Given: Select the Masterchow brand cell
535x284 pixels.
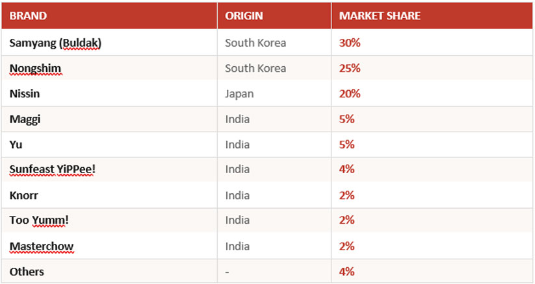Looking at the screenshot, I should pyautogui.click(x=42, y=246).
